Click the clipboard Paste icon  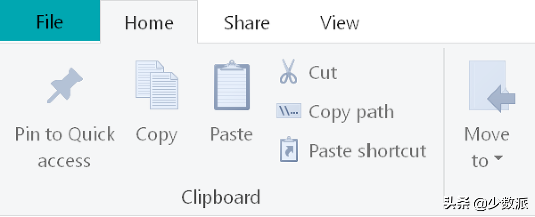point(232,85)
